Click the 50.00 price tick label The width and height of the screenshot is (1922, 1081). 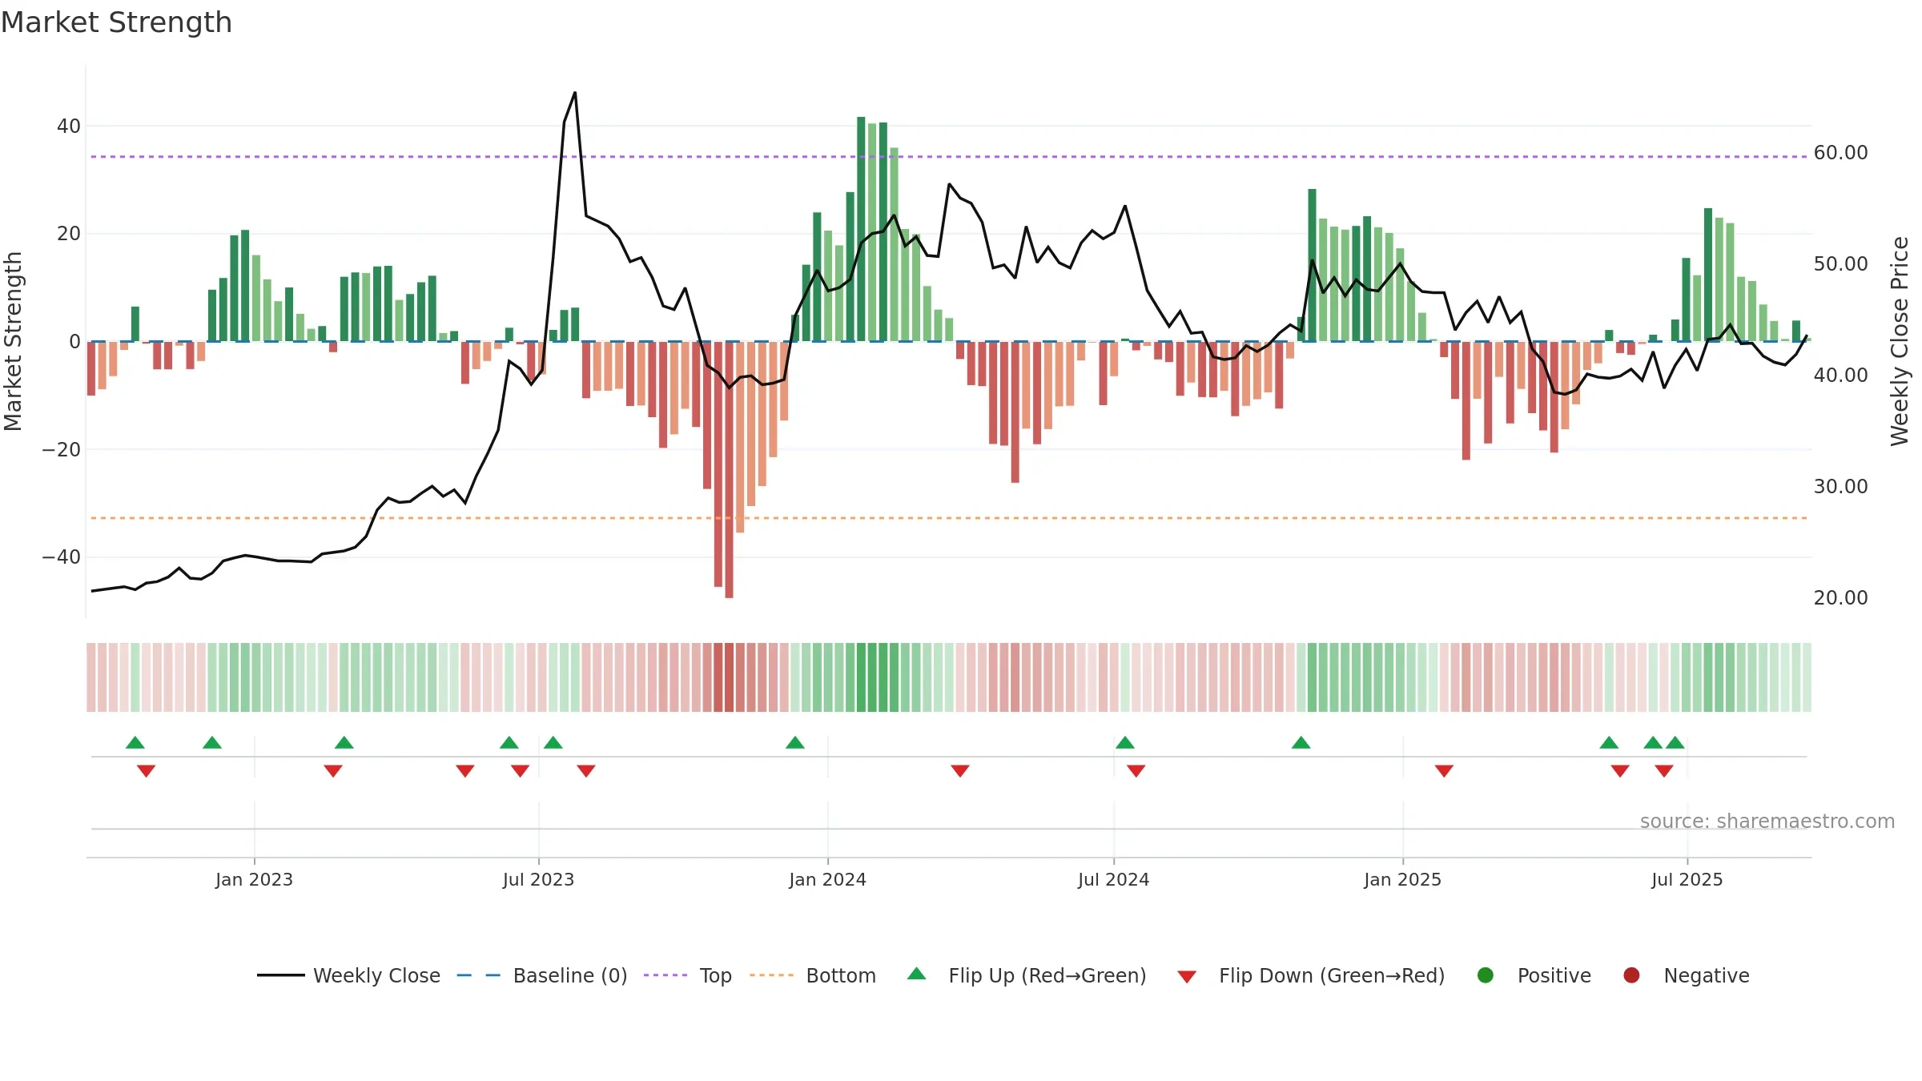point(1840,263)
